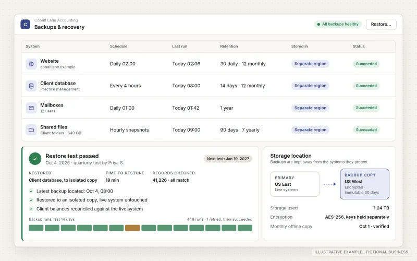Click the Client database icon
The height and width of the screenshot is (261, 417).
point(31,86)
